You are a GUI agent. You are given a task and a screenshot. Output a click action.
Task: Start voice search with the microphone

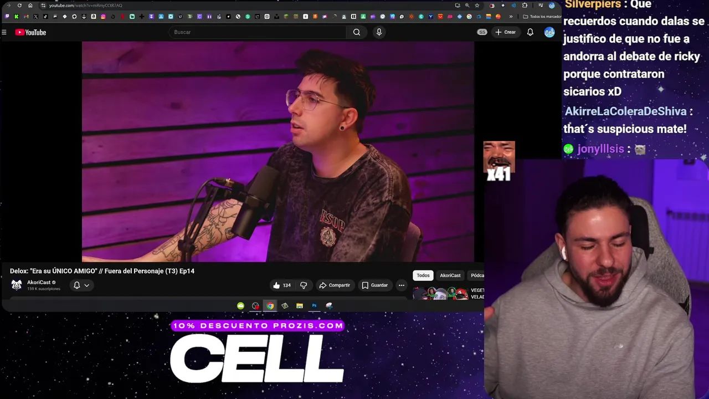[379, 32]
